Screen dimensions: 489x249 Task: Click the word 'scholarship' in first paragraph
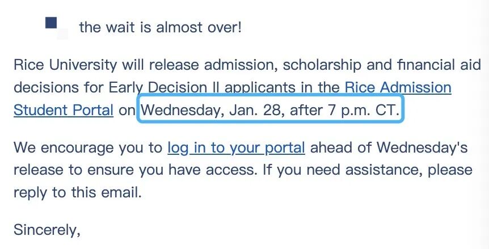click(322, 66)
